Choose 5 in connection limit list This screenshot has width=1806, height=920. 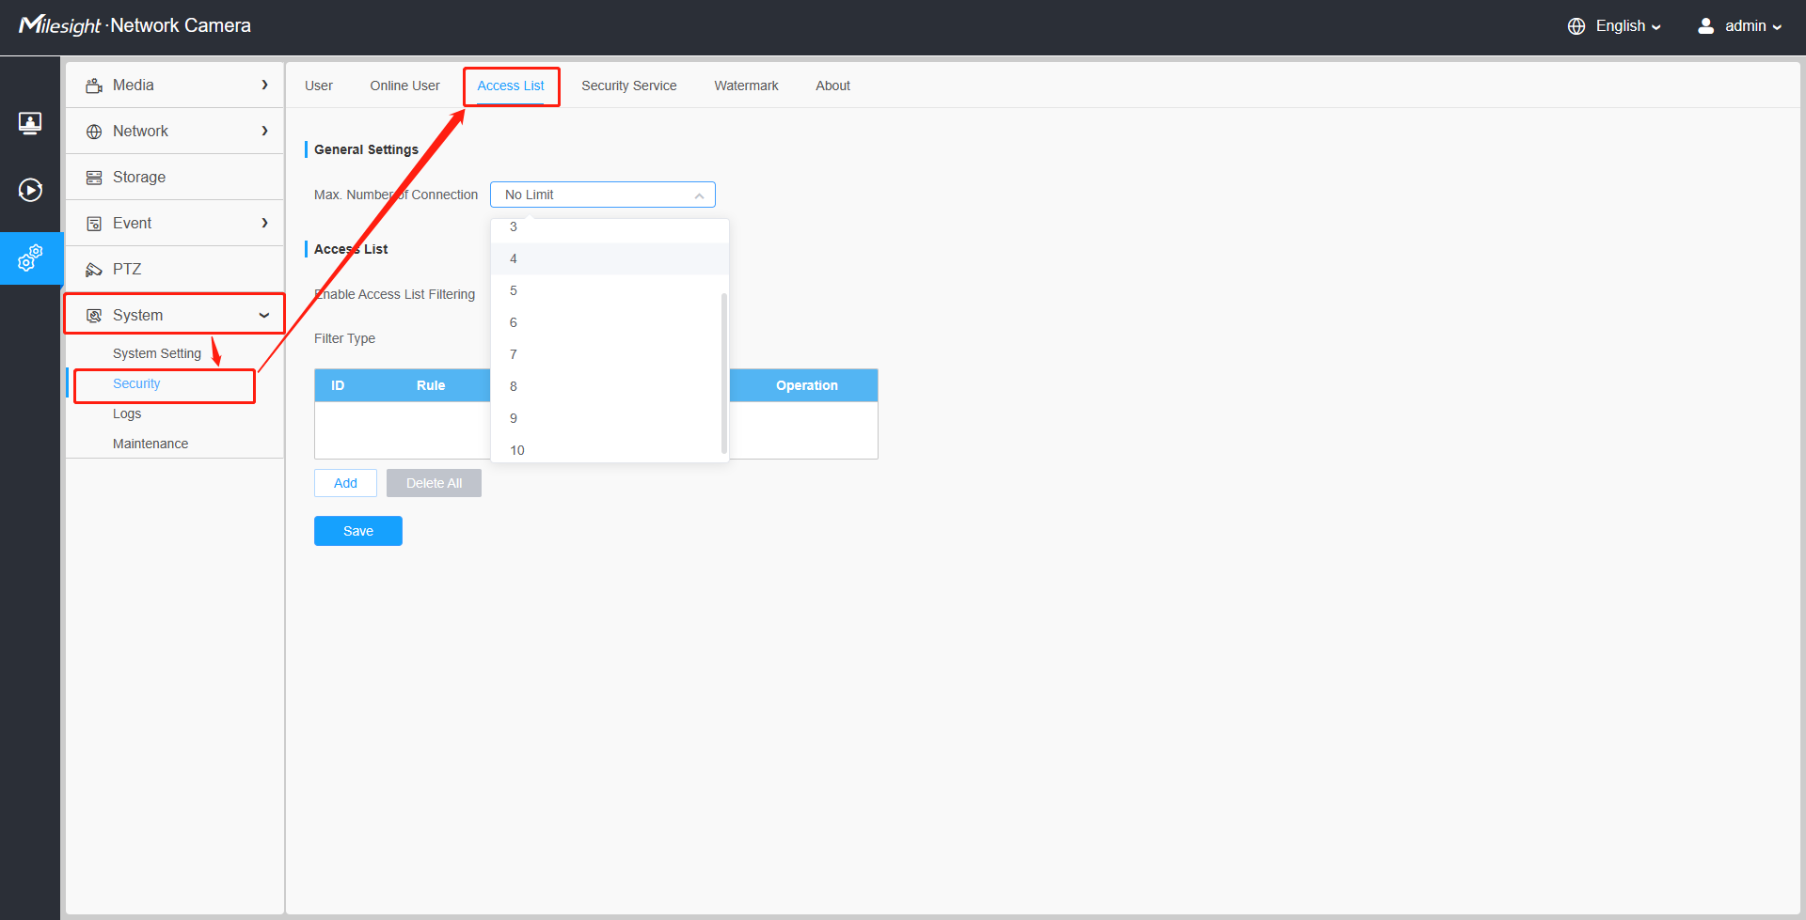click(x=610, y=290)
